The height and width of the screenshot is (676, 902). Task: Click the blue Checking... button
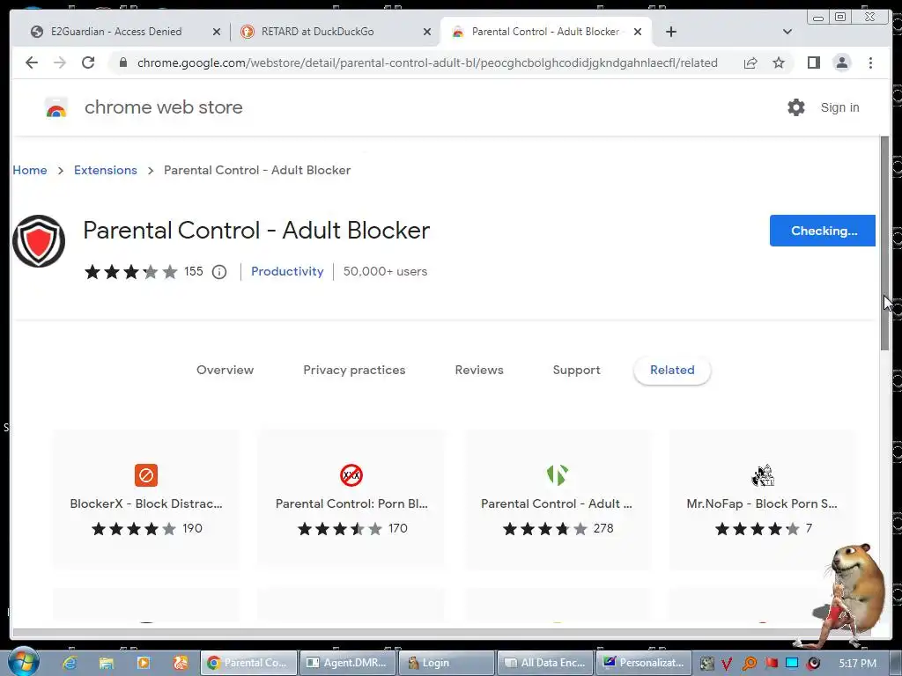pos(822,231)
